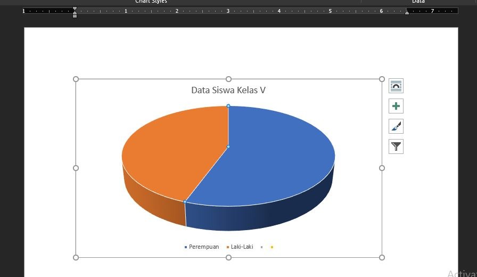The width and height of the screenshot is (477, 277).
Task: Select the chart title Data Siswa Kelas V
Action: pyautogui.click(x=228, y=90)
